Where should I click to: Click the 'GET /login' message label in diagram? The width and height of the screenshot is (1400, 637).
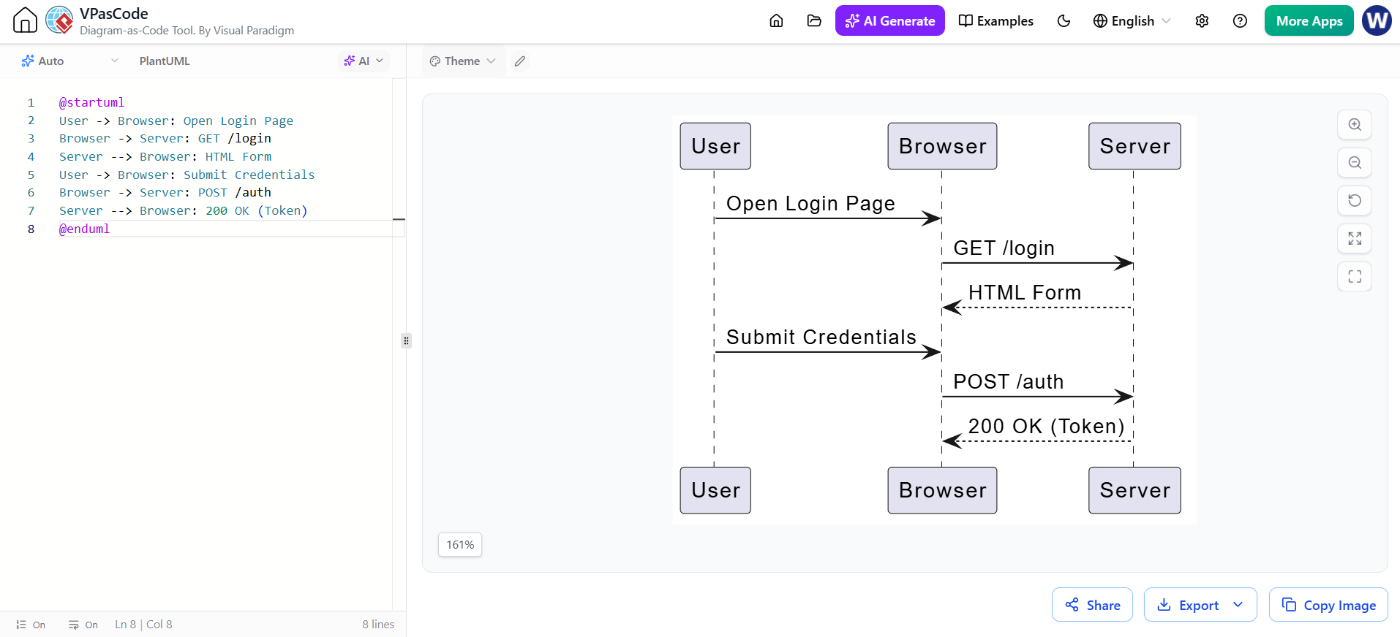(x=1004, y=248)
